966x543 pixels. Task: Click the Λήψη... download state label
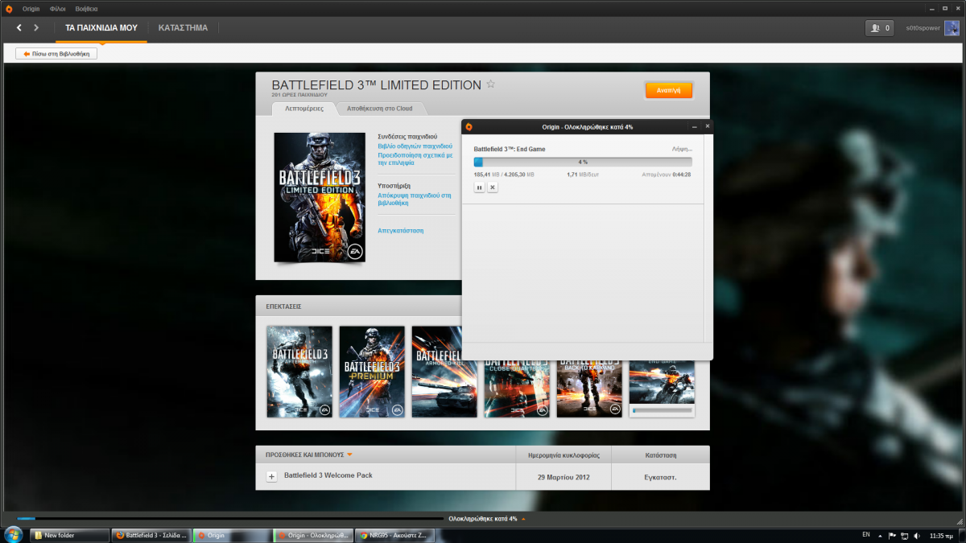(x=682, y=150)
